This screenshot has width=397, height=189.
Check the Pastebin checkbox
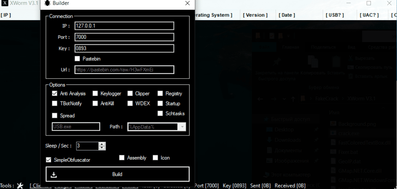click(77, 59)
